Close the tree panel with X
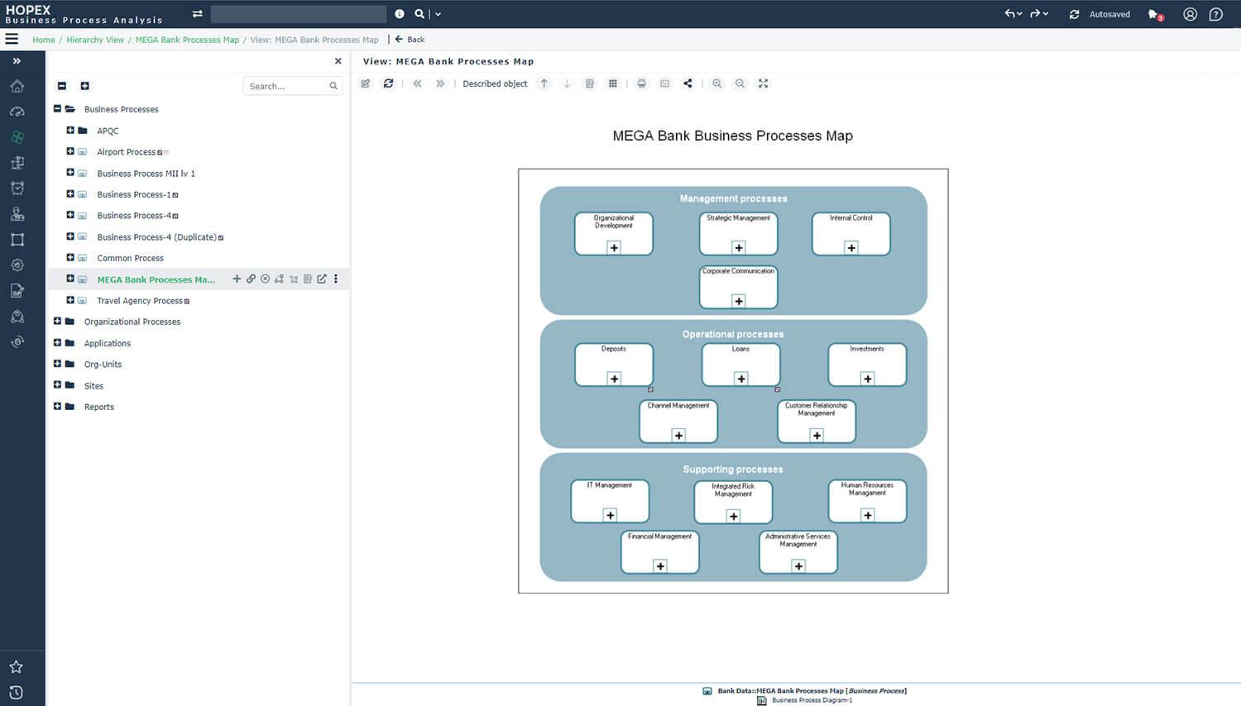 pos(338,61)
